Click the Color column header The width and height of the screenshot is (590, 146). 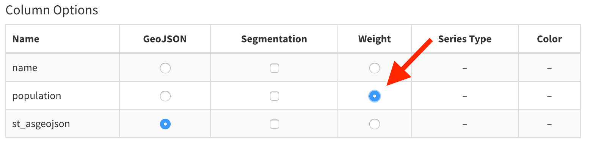pyautogui.click(x=549, y=39)
